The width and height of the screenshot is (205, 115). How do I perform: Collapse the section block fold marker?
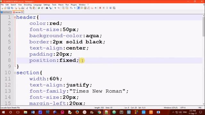pos(15,73)
